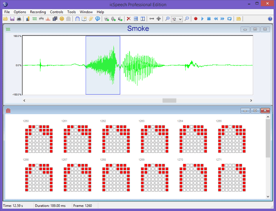The width and height of the screenshot is (276, 211).
Task: Click the horizontal fit arrows icon
Action: click(152, 19)
